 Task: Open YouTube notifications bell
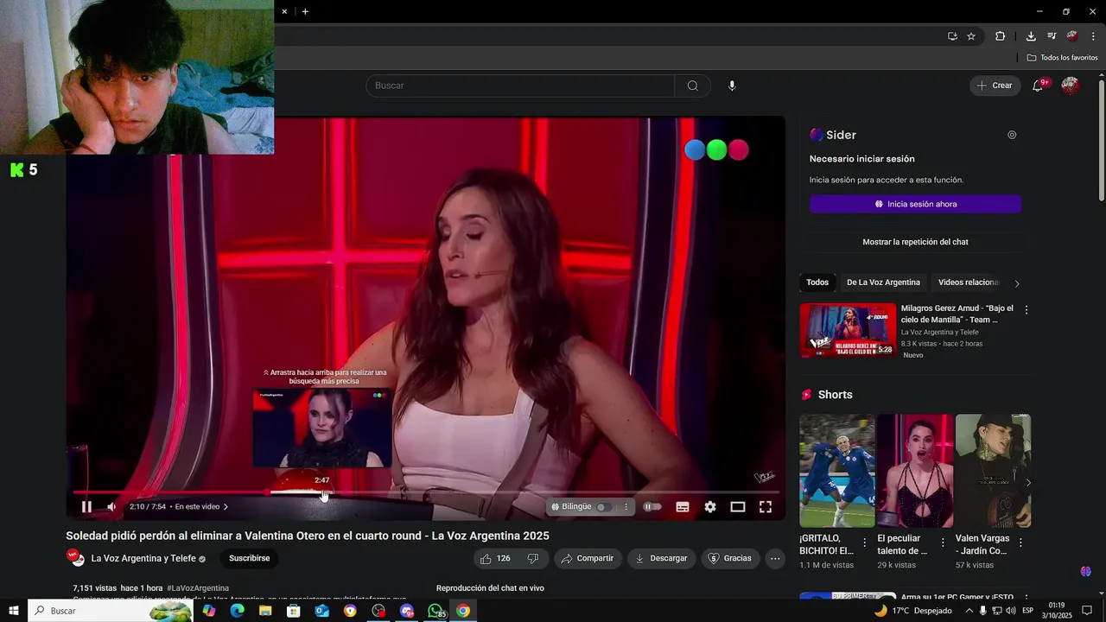[x=1038, y=86]
